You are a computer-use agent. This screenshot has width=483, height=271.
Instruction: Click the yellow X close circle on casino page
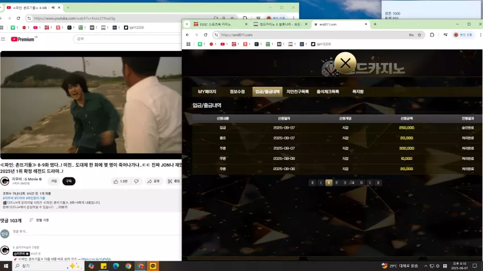(345, 63)
